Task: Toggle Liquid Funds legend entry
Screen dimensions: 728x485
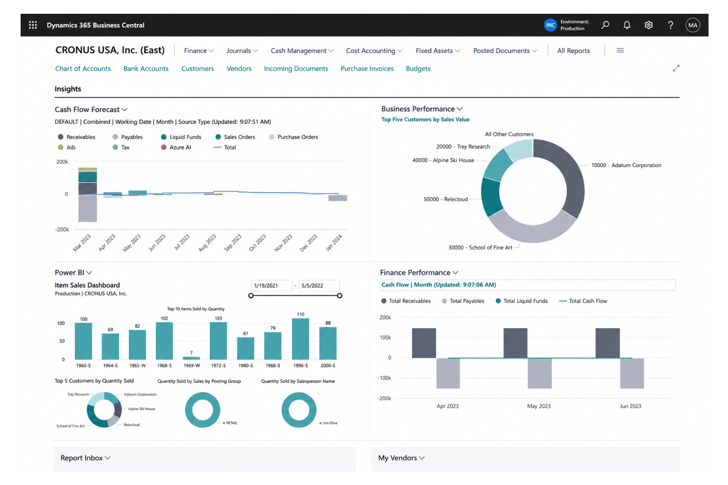Action: click(x=181, y=137)
